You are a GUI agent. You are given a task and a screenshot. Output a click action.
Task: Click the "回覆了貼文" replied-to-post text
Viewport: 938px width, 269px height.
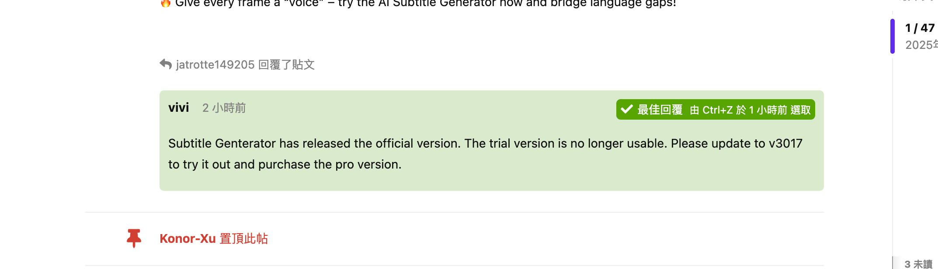(x=286, y=65)
